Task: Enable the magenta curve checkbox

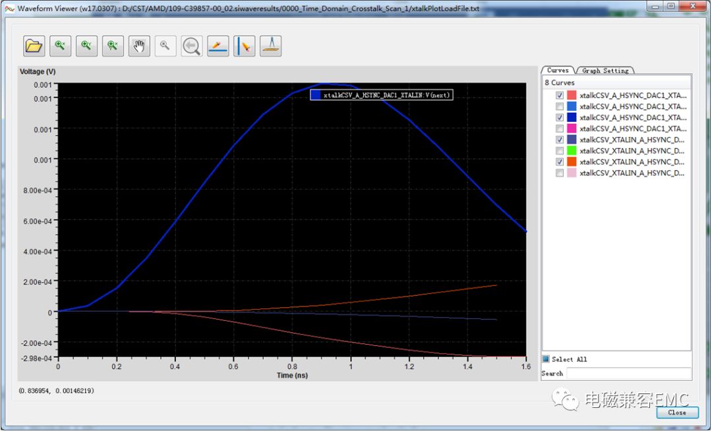Action: click(x=560, y=129)
